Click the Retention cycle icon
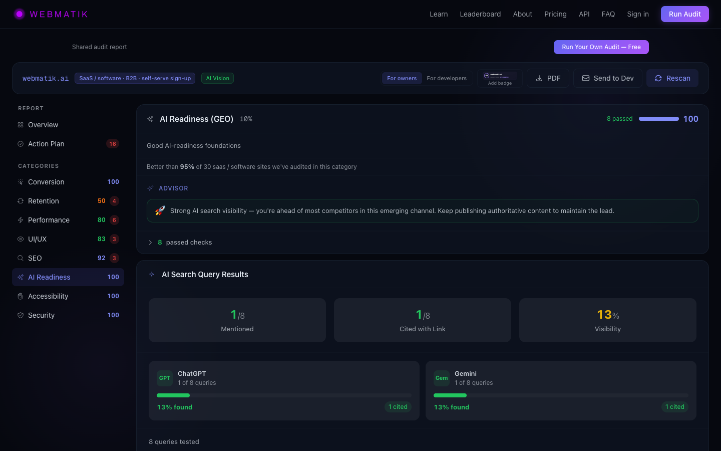The height and width of the screenshot is (451, 721). [x=21, y=201]
